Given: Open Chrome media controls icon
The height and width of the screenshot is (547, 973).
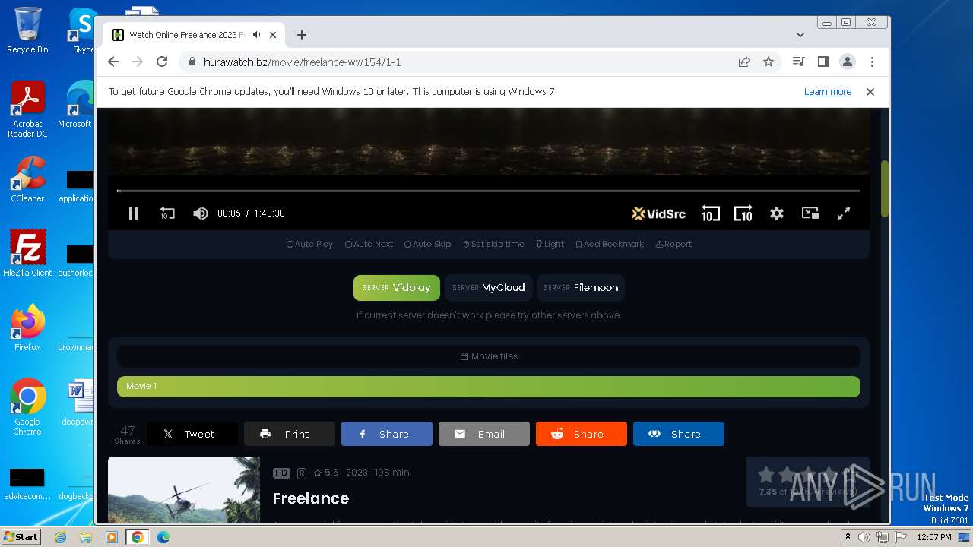Looking at the screenshot, I should 799,62.
